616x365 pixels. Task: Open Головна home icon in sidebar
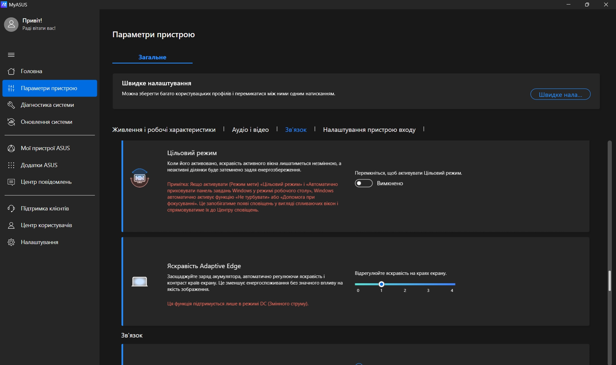coord(11,71)
